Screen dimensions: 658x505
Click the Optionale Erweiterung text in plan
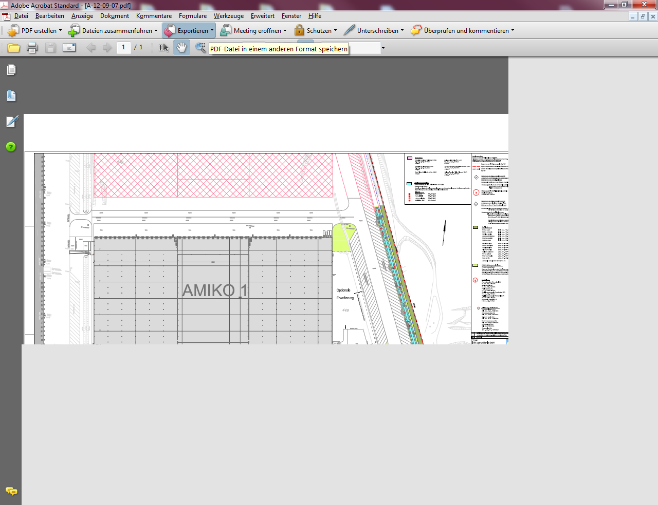tap(345, 294)
